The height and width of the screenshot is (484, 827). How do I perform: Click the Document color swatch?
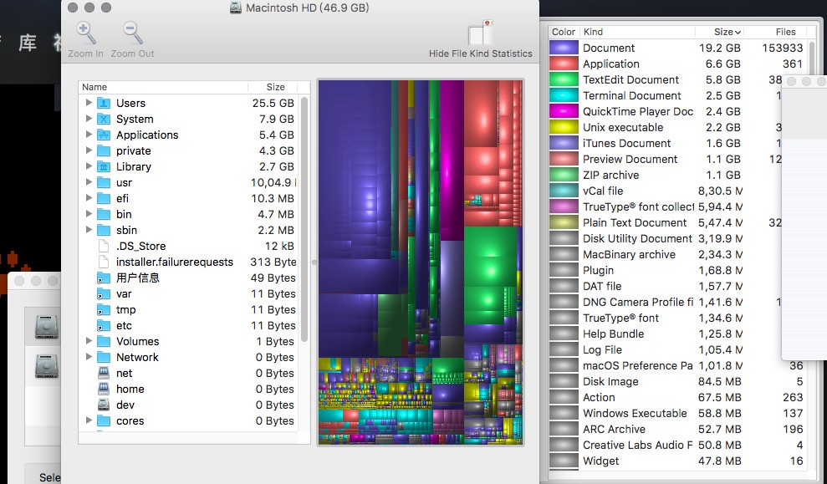(x=564, y=48)
